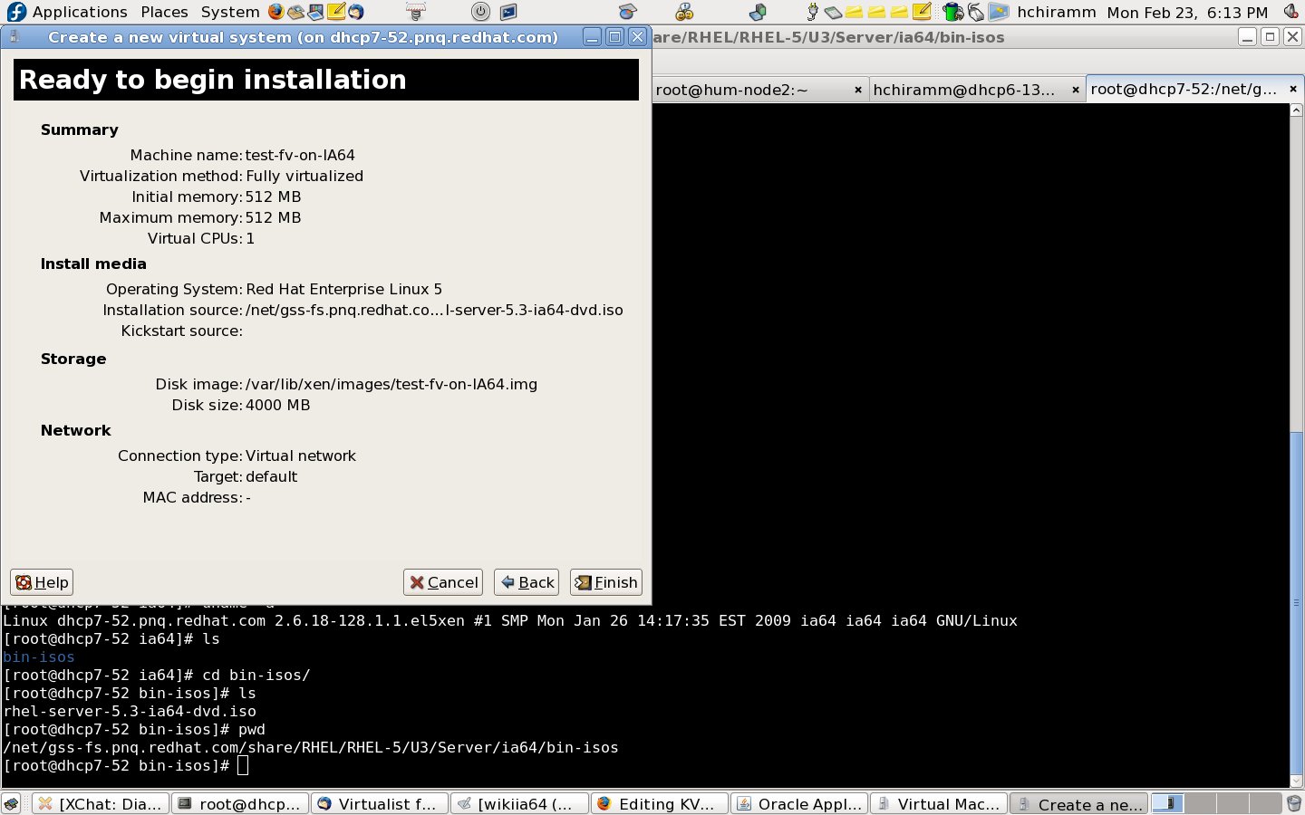The image size is (1305, 815).
Task: Open Virtual Mac... window from taskbar
Action: pos(938,804)
